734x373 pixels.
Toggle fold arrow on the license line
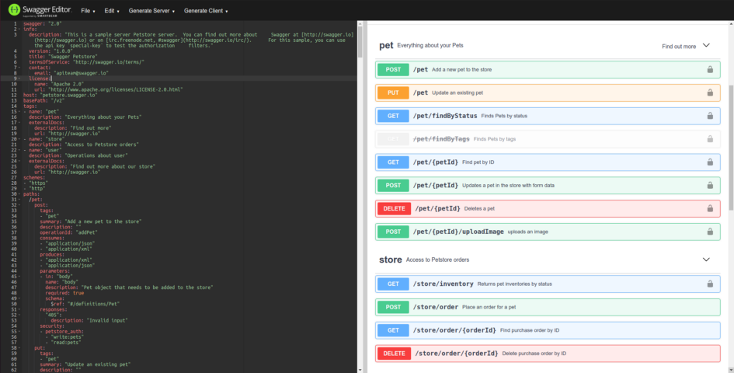click(x=19, y=78)
